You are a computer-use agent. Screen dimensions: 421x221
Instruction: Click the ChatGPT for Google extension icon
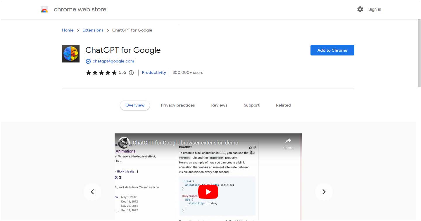[71, 54]
